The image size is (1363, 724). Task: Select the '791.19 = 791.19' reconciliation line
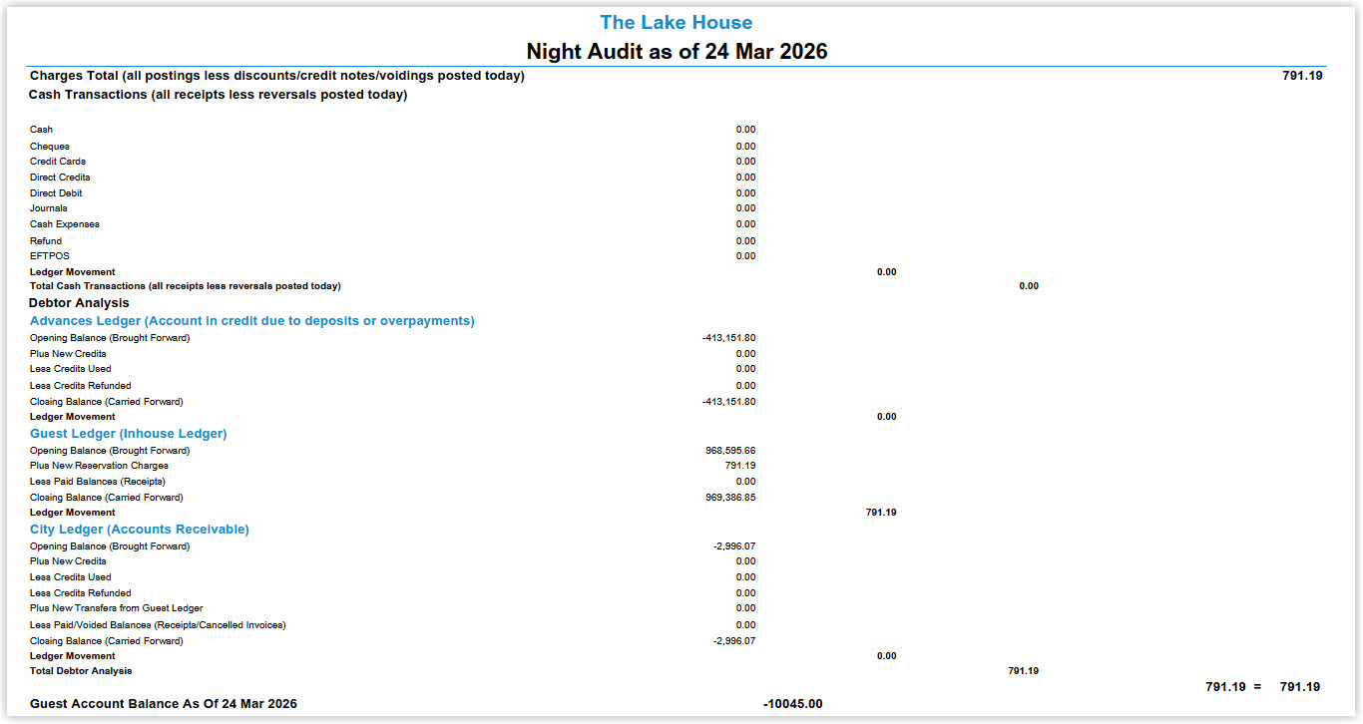(1263, 687)
